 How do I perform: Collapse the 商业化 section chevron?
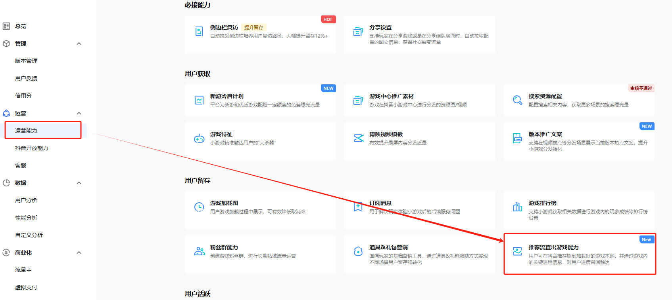pos(79,253)
